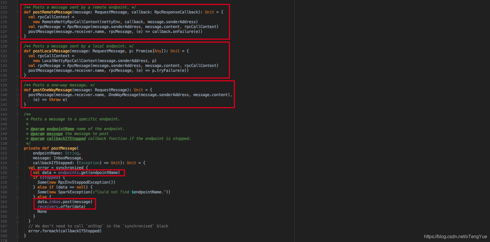Click the @param tag on line 147
Screen dimensions: 490x242
[x=38, y=129]
